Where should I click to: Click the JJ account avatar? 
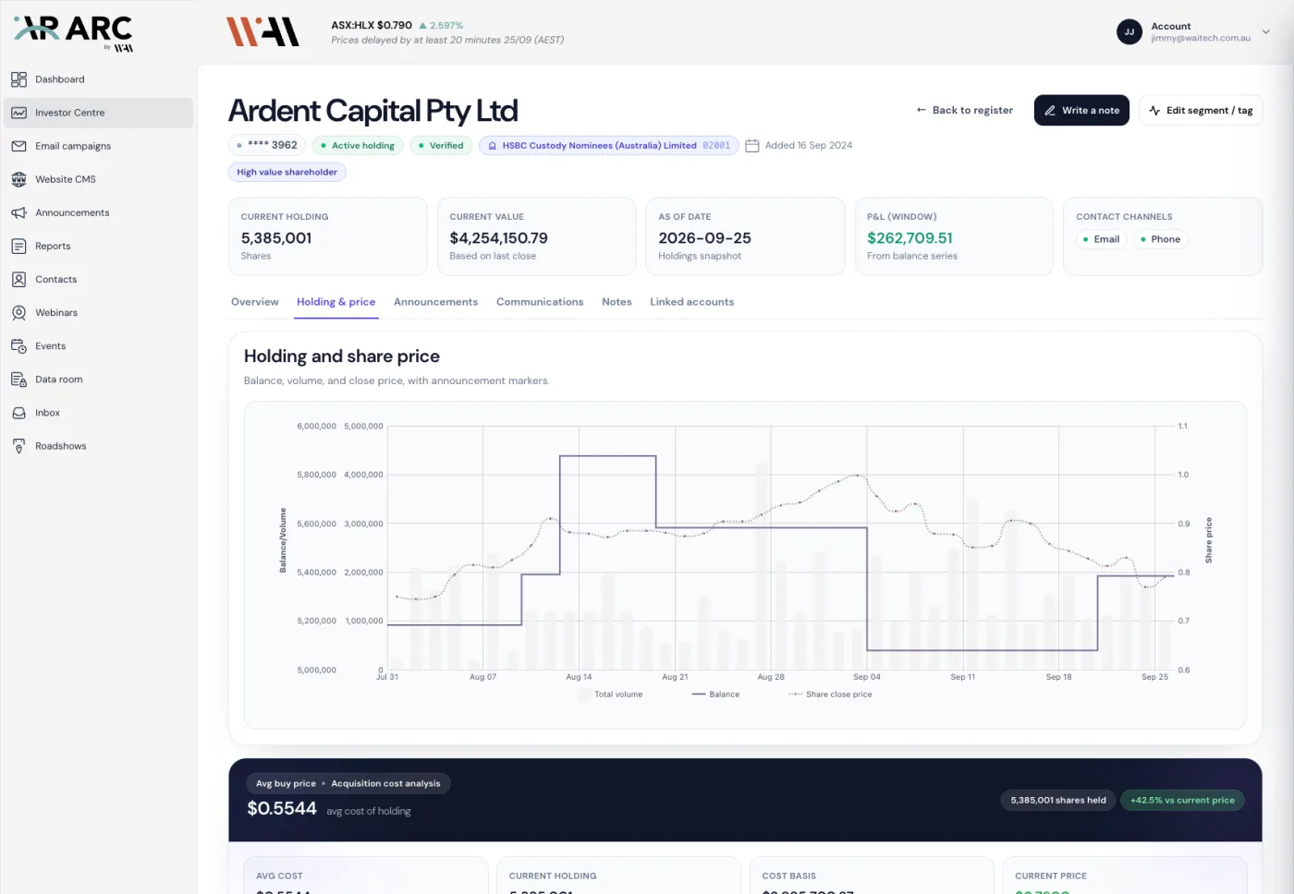pos(1129,31)
